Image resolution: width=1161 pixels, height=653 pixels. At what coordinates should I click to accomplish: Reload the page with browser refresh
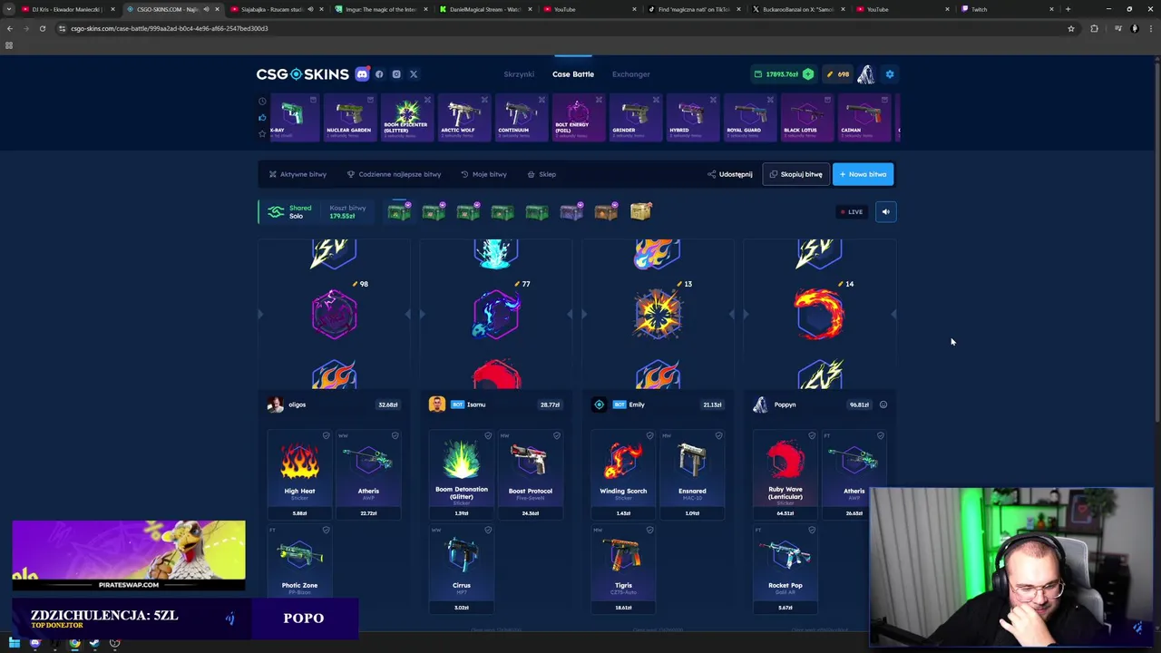tap(42, 28)
